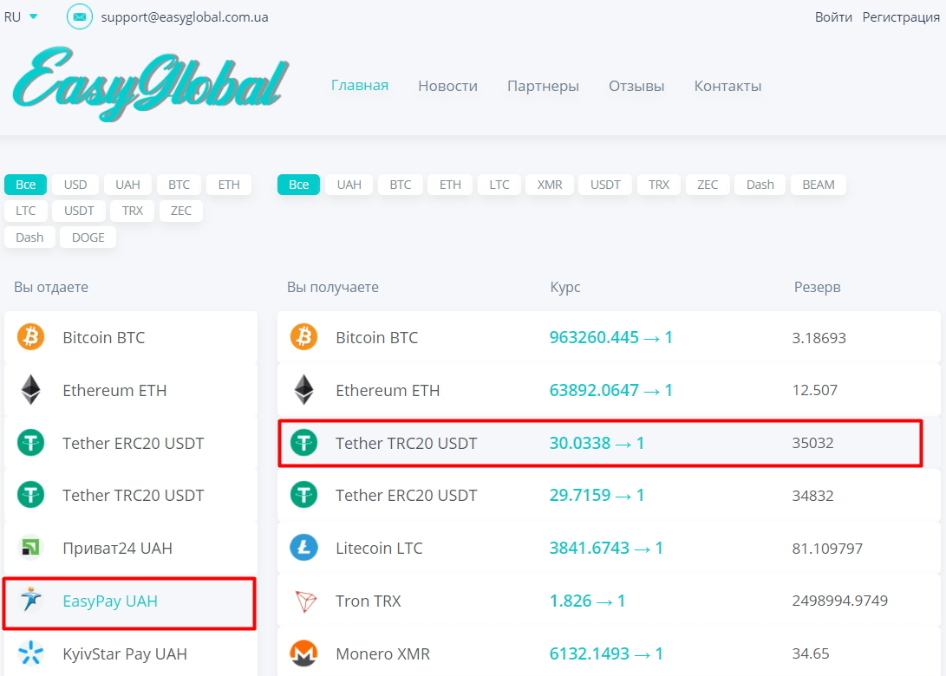This screenshot has width=946, height=676.
Task: Click the KyivStar Pay star icon
Action: click(31, 653)
